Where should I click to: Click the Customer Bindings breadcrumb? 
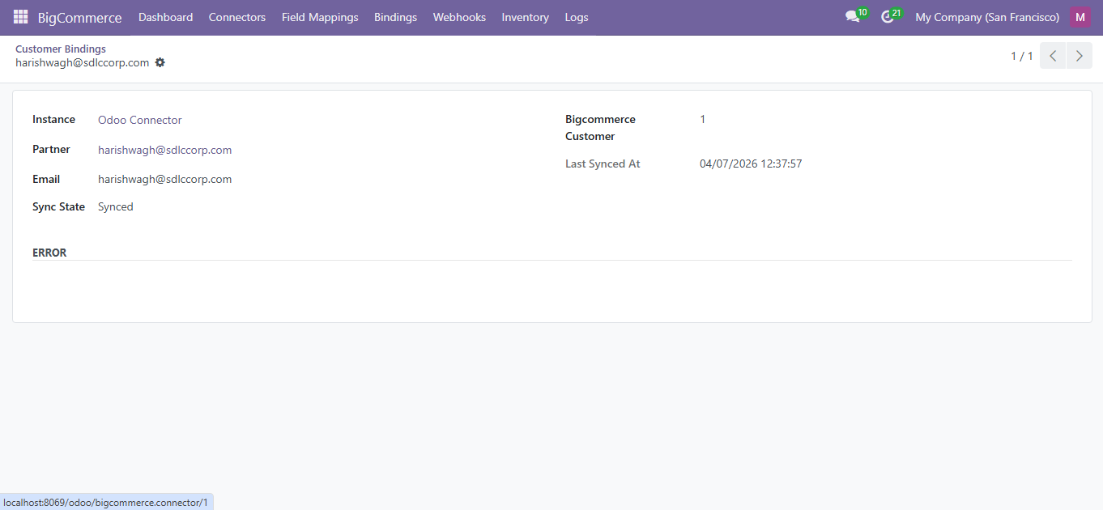pyautogui.click(x=61, y=49)
